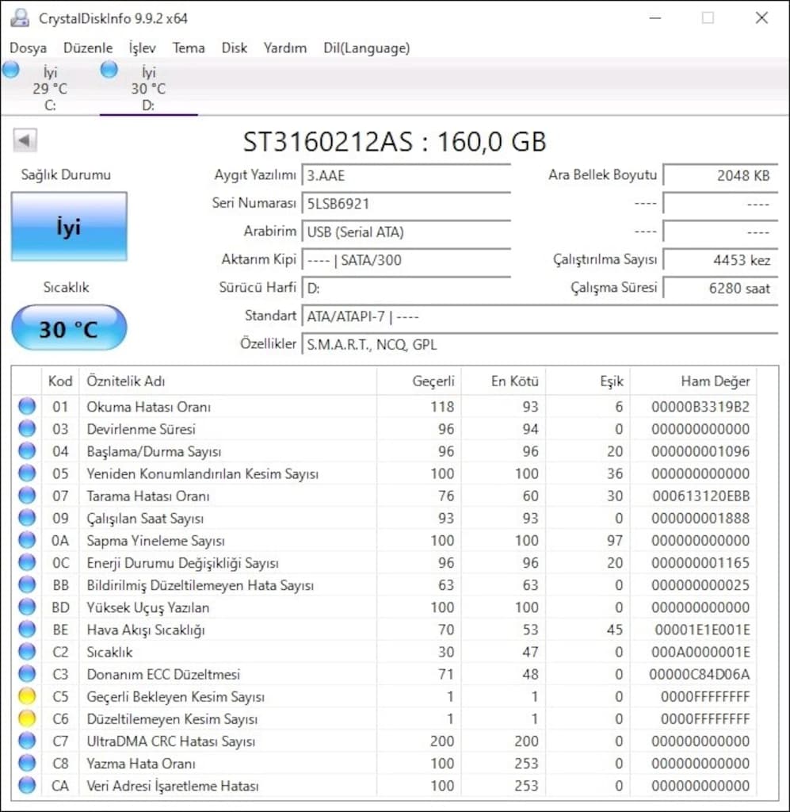Viewport: 790px width, 812px height.
Task: Click the Seri Numarası field 5LSB6921
Action: 406,204
